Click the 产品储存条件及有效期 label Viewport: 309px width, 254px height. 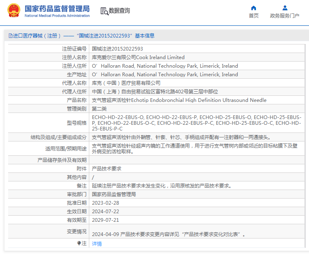tap(62, 160)
